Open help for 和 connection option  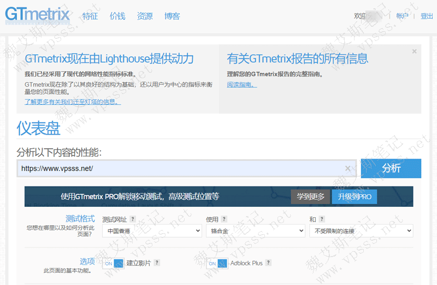pos(322,219)
